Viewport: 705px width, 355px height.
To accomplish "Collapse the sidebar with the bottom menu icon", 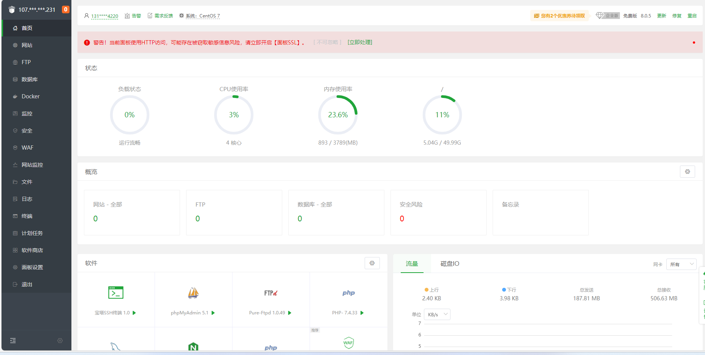I will 13,341.
